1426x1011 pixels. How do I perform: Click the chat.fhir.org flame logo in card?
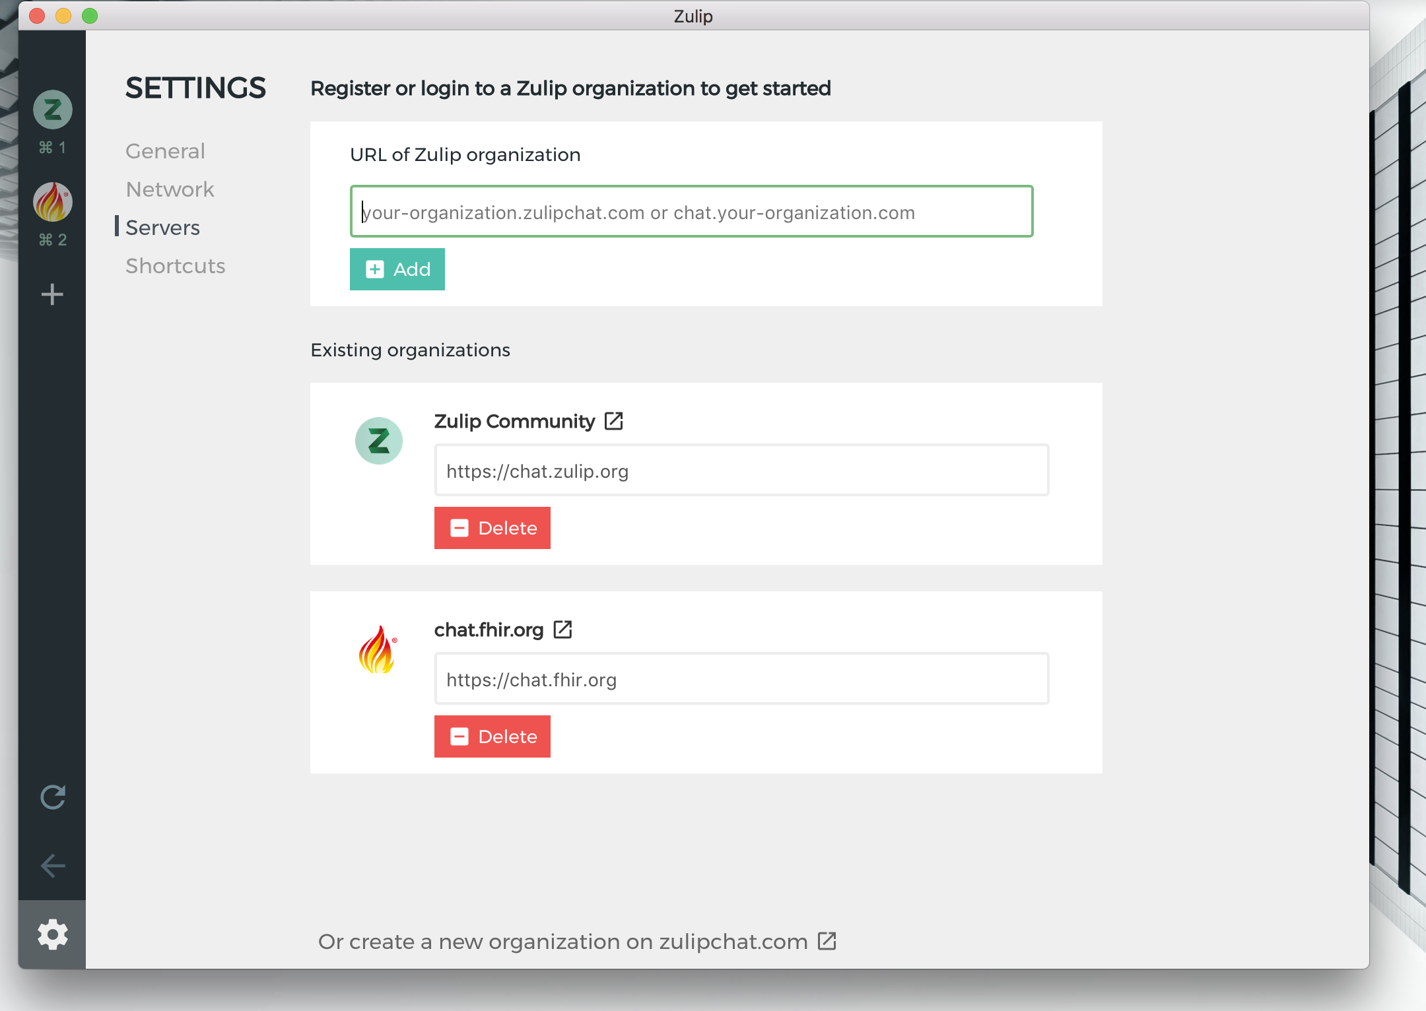click(378, 649)
